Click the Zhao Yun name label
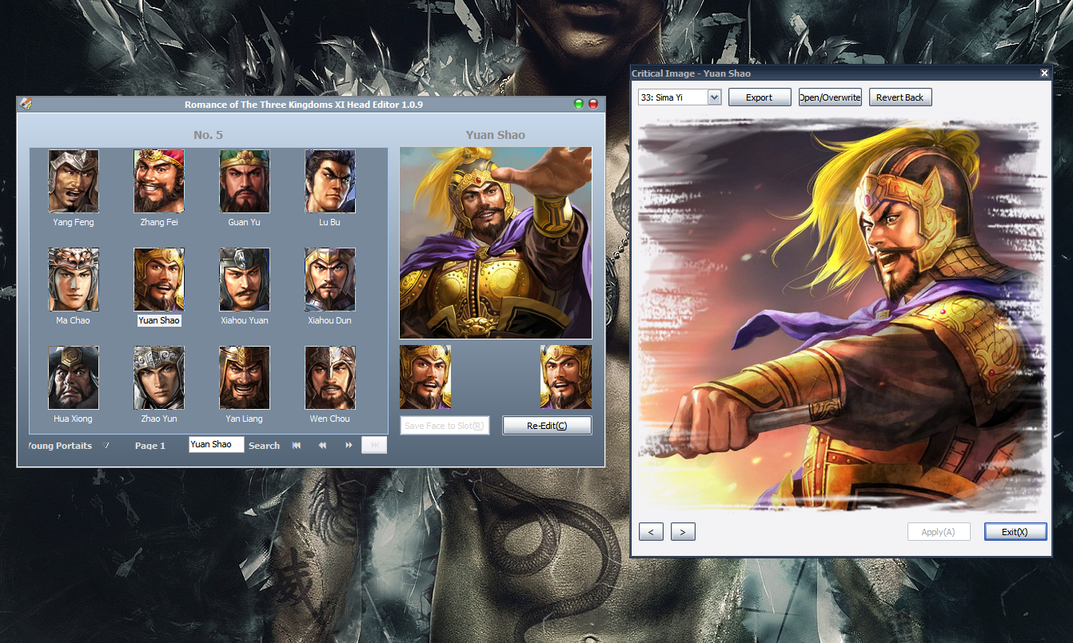 click(x=159, y=419)
